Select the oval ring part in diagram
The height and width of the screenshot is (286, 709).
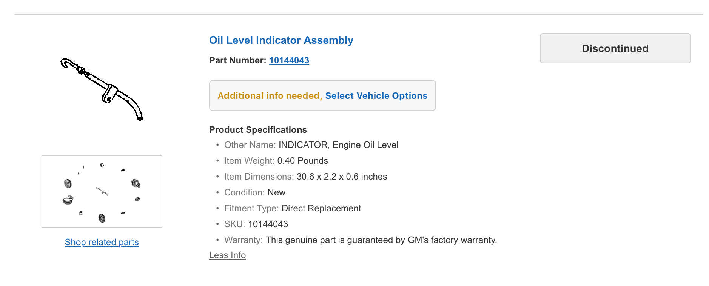[137, 199]
